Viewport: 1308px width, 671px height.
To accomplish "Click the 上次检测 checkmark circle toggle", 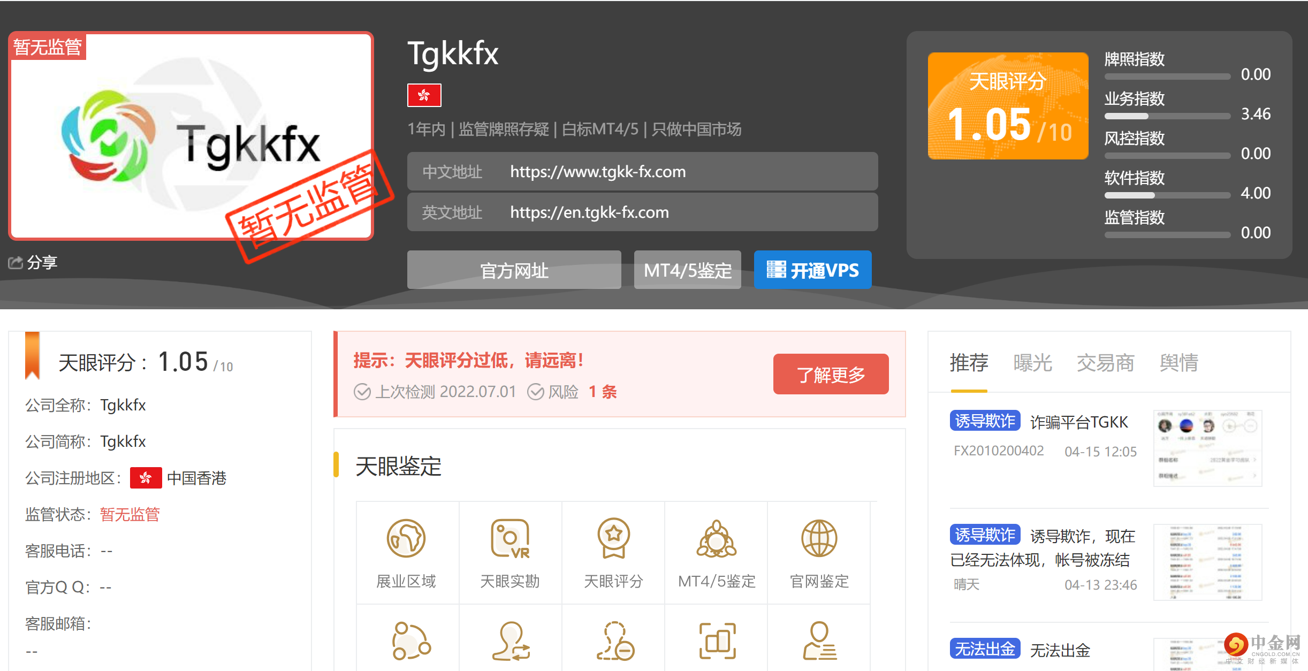I will click(362, 392).
